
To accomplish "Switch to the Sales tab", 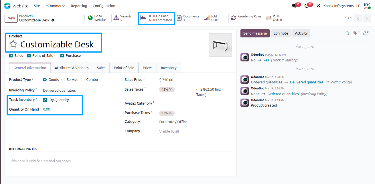I will 101,68.
